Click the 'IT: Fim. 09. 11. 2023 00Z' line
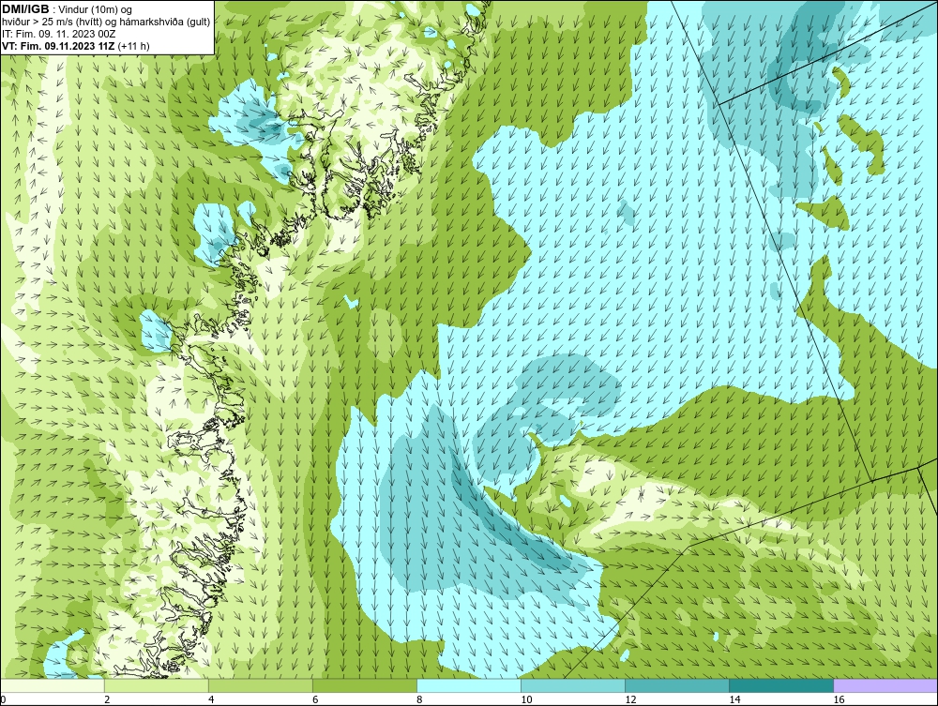This screenshot has height=706, width=938. click(x=59, y=34)
